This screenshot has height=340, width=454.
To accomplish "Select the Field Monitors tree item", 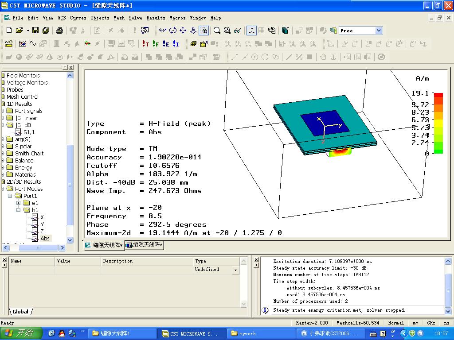I will pos(23,75).
